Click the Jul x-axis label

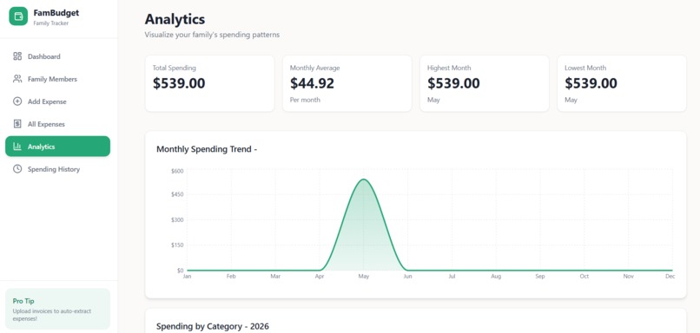click(452, 277)
